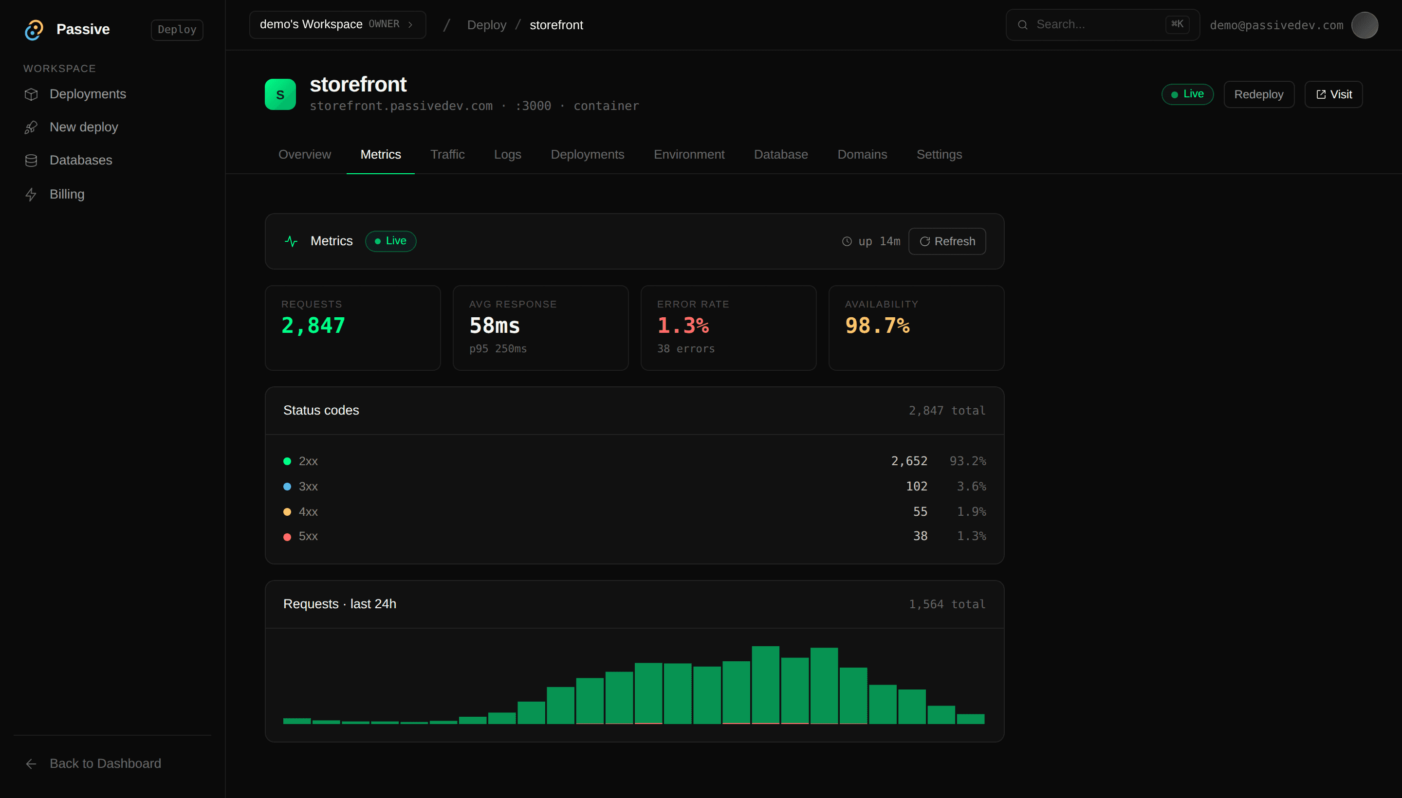This screenshot has width=1402, height=798.
Task: Select the Metrics tab
Action: (381, 155)
